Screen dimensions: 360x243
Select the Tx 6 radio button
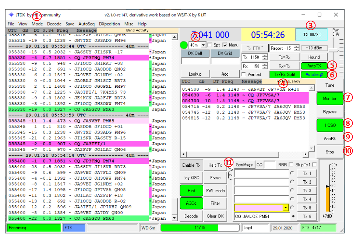coord(293,216)
